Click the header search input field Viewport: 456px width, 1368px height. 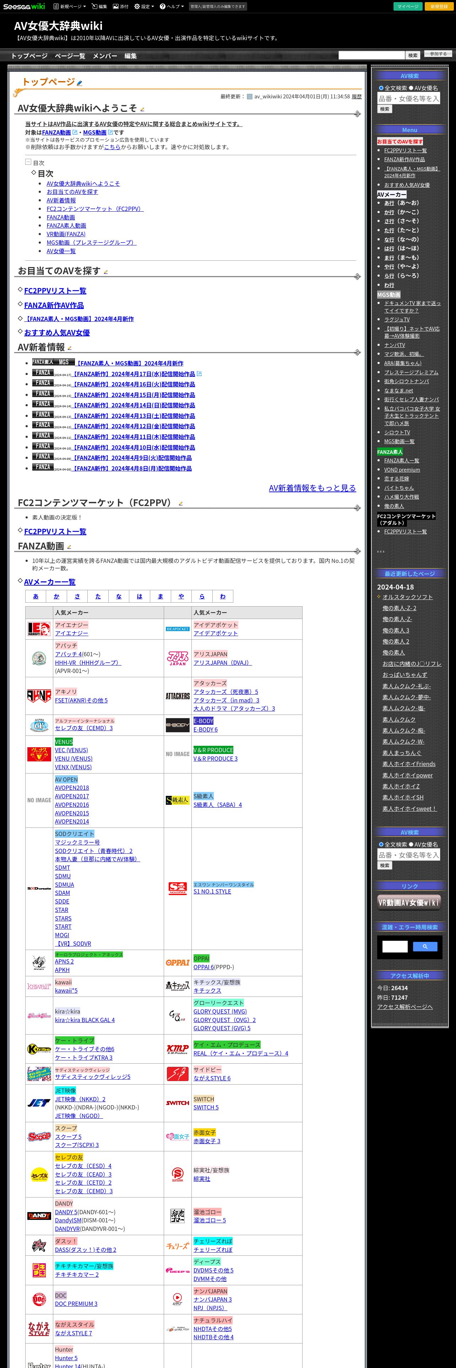coord(371,55)
